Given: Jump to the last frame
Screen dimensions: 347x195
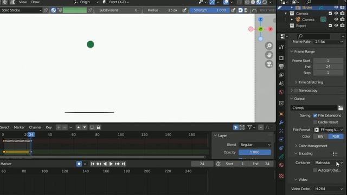Looking at the screenshot, I should (124, 164).
